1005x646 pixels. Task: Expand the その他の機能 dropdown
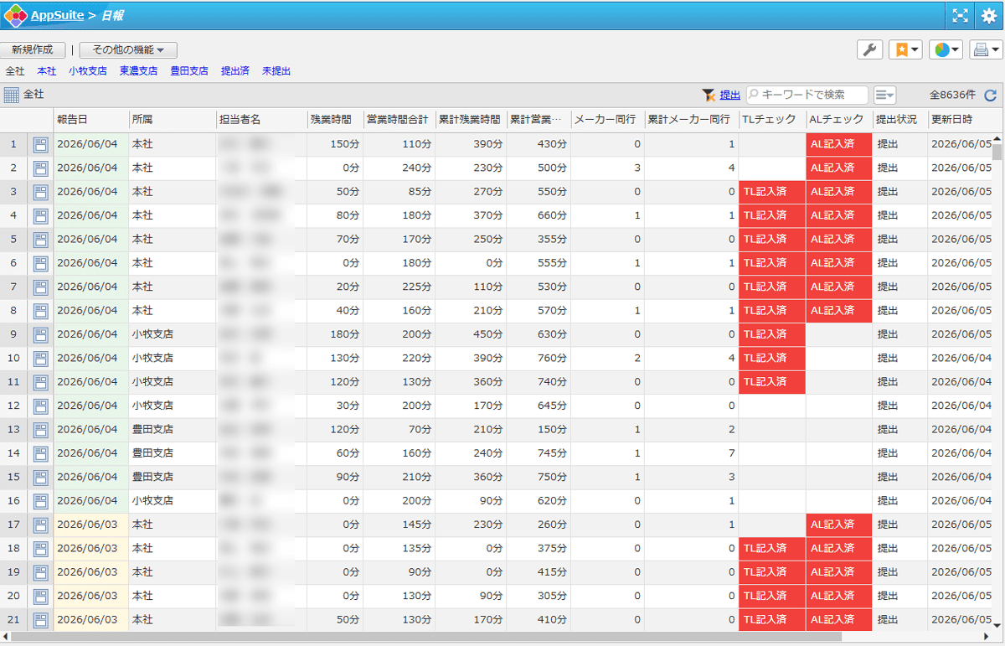[x=128, y=50]
